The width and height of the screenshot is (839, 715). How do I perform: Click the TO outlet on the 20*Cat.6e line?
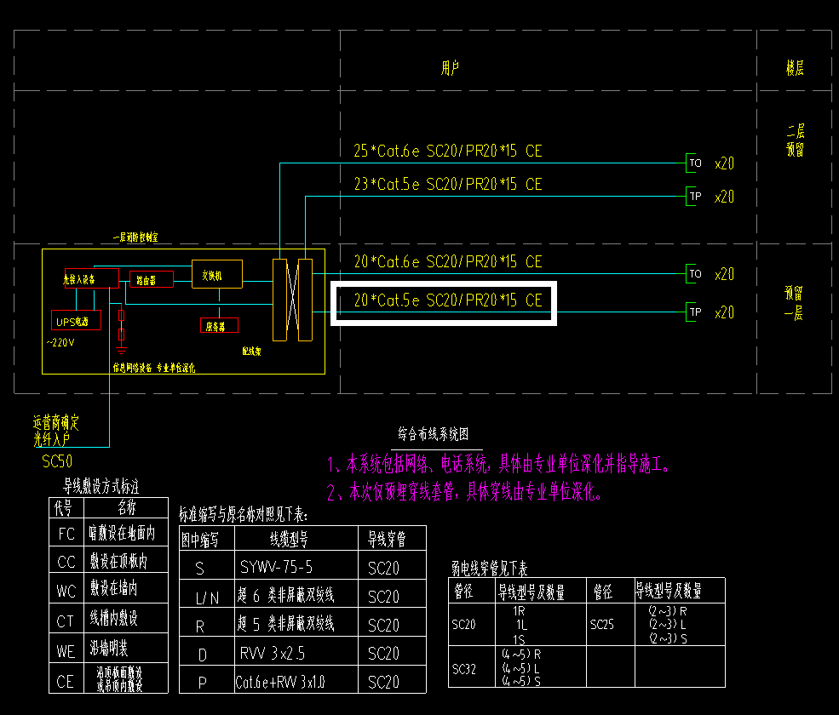point(694,274)
